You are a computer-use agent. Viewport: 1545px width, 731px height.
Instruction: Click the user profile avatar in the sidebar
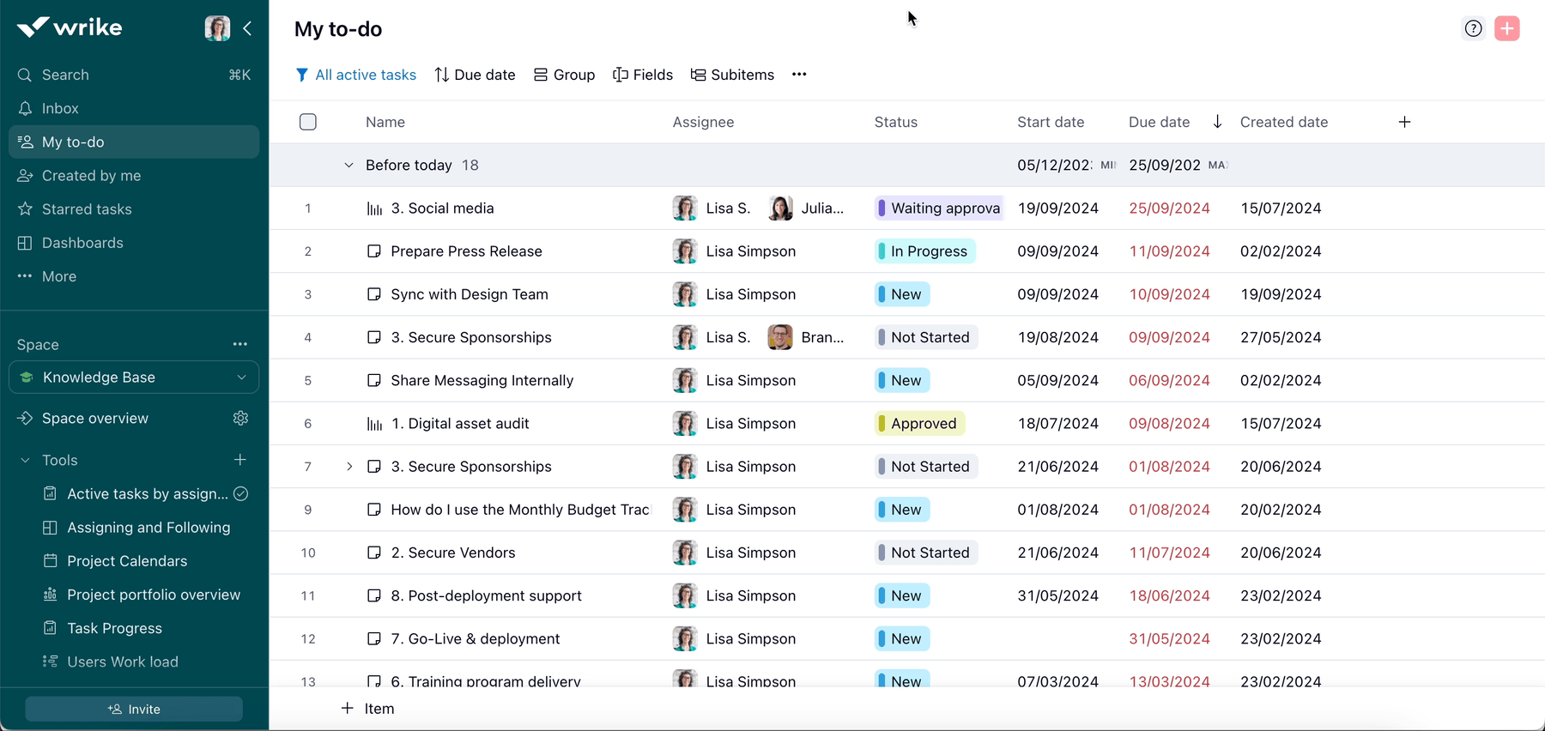[217, 28]
